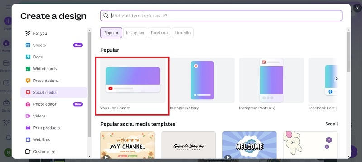Click the hamburger menu icon behind dialog
The height and width of the screenshot is (162, 362).
pos(8,7)
